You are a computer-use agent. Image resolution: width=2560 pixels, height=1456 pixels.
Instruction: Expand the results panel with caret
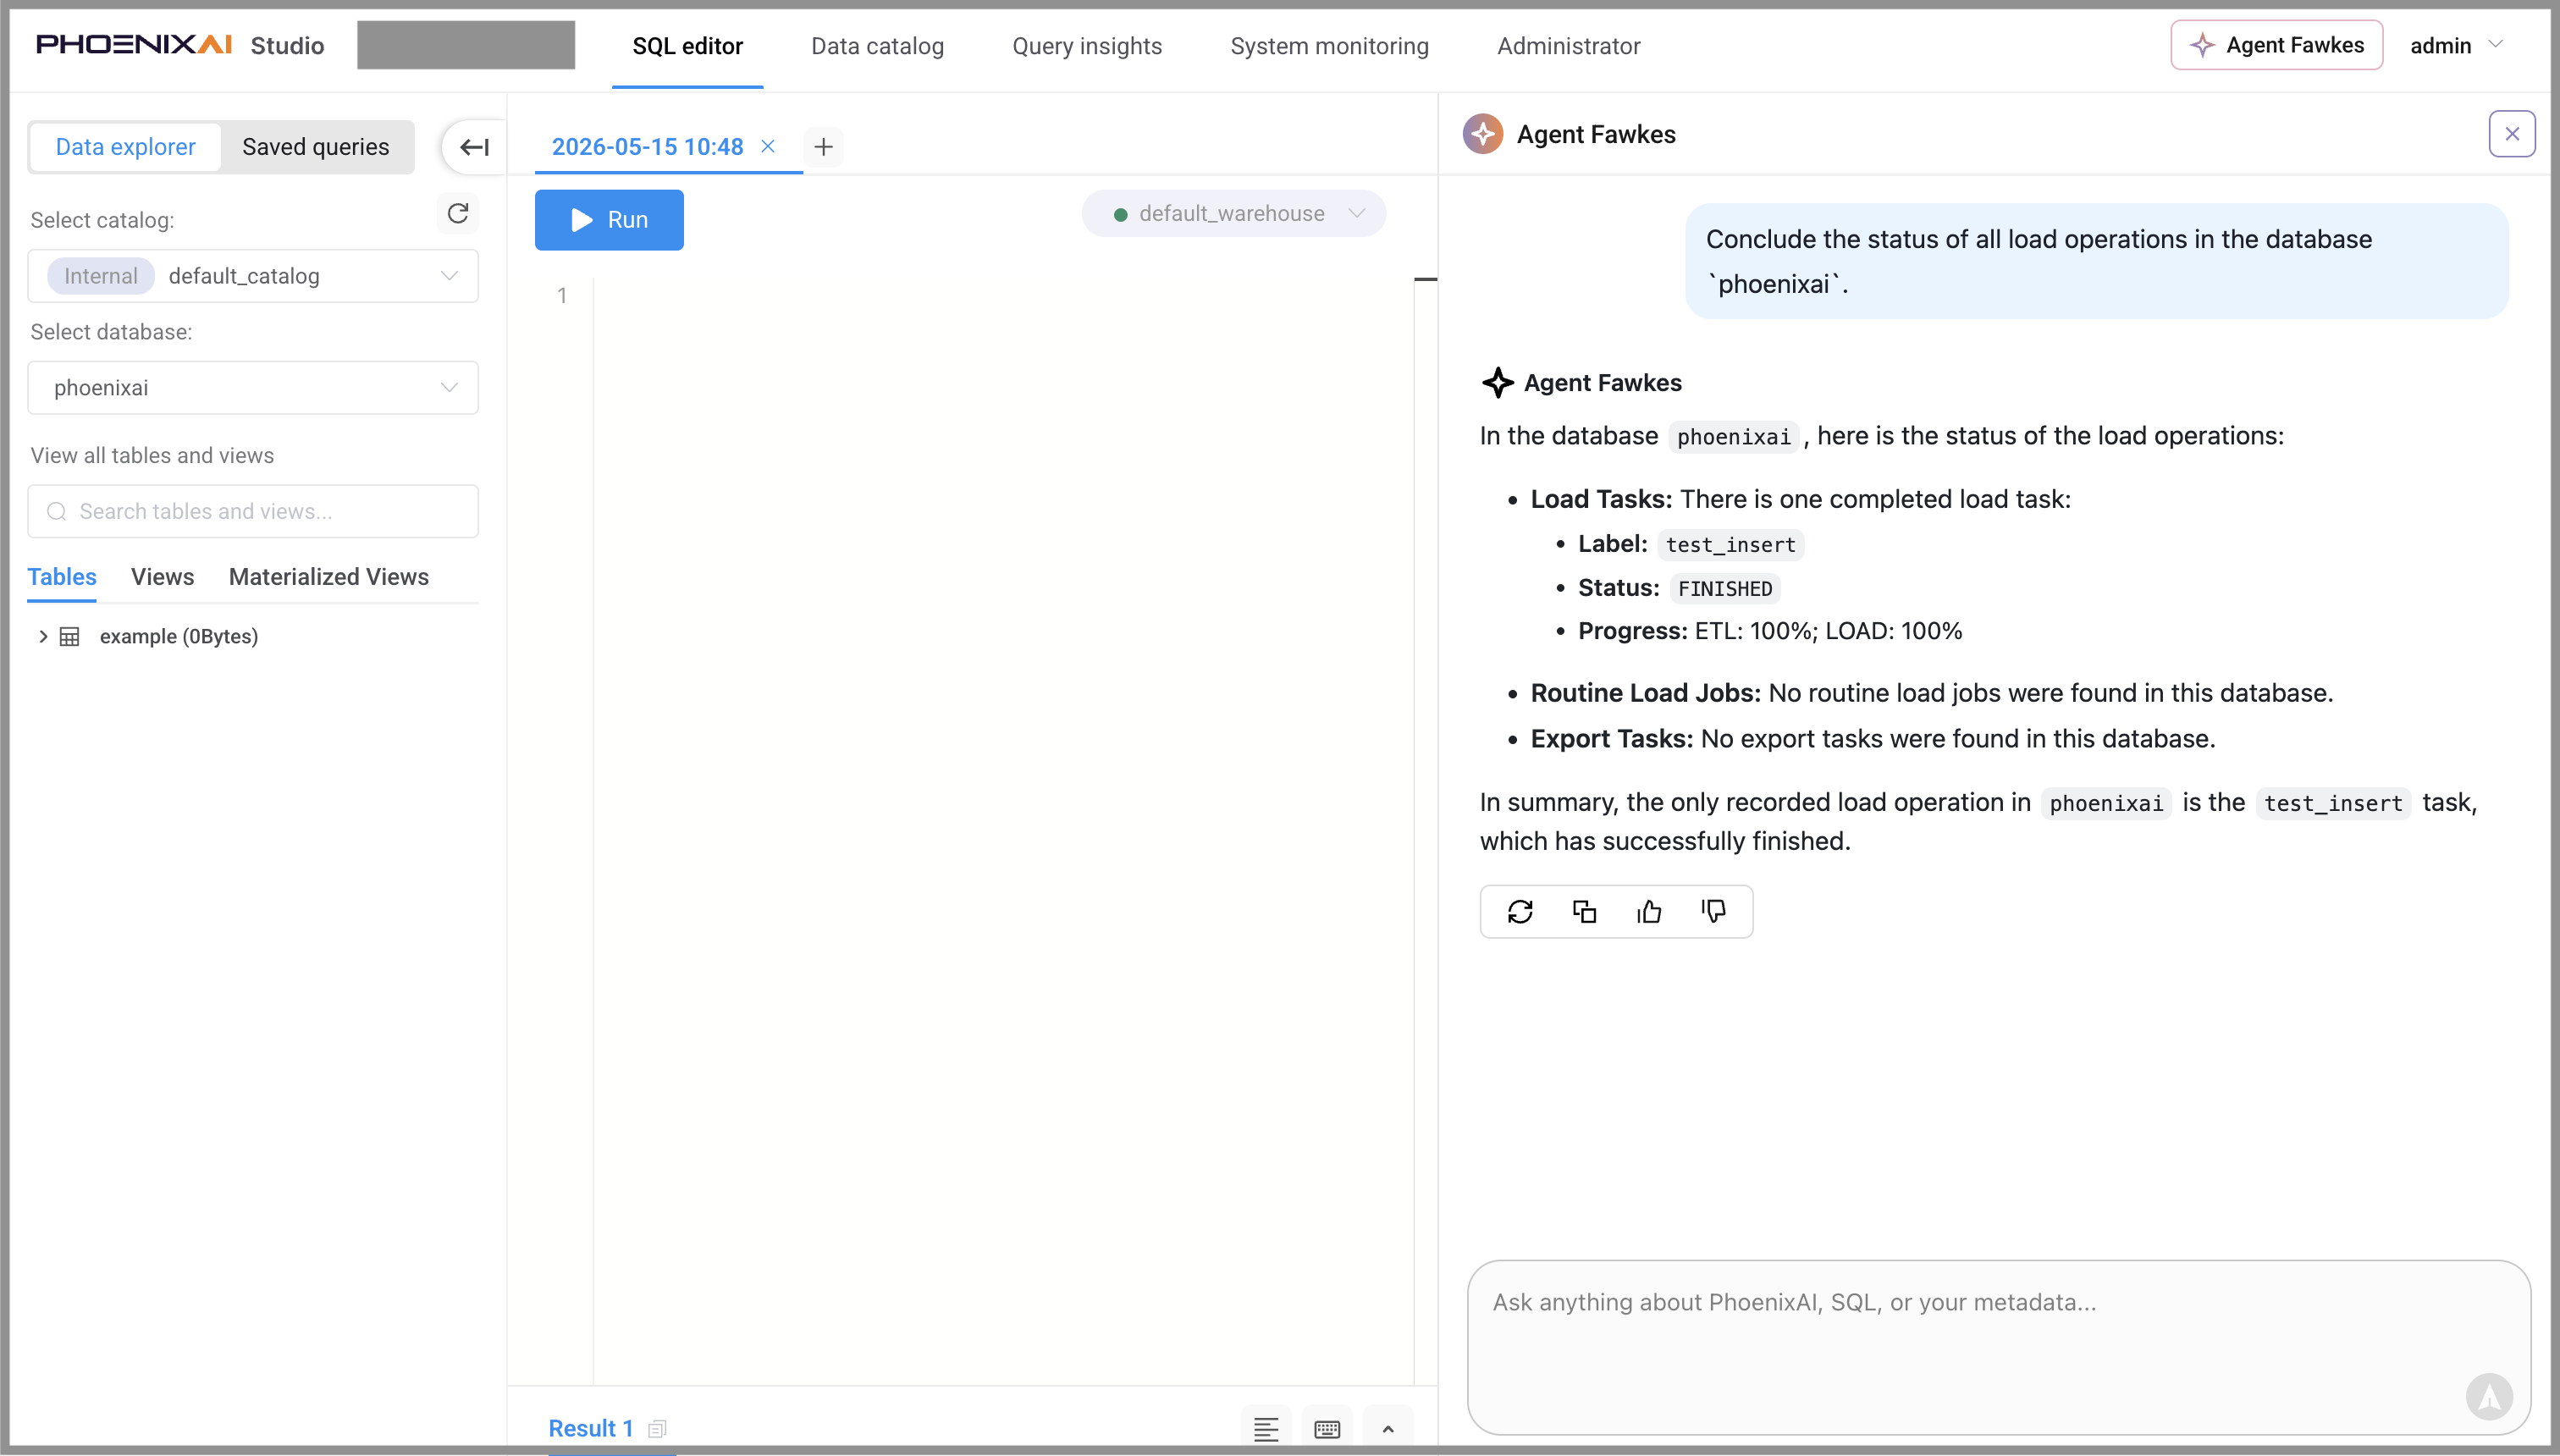click(1388, 1429)
